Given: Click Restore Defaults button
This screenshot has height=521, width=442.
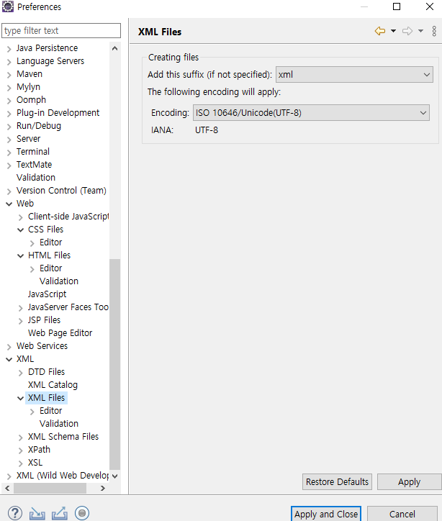Looking at the screenshot, I should 337,482.
